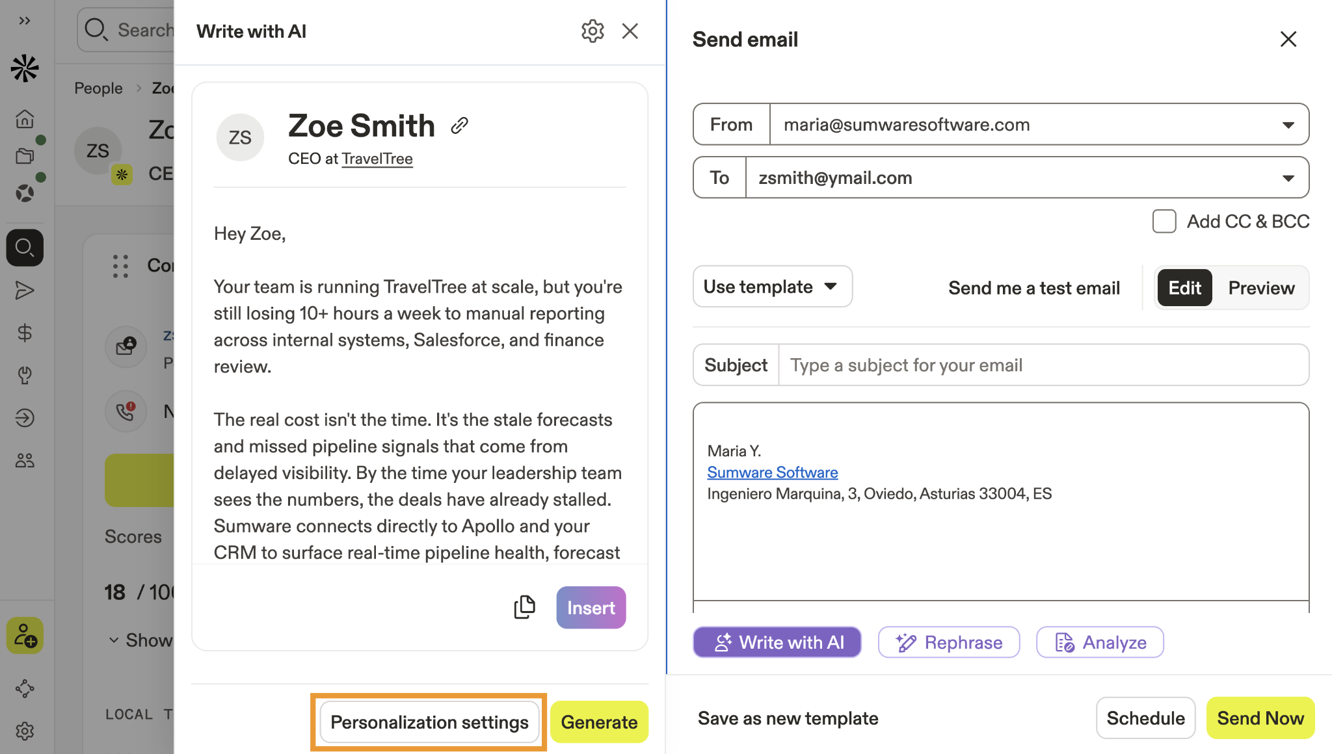
Task: Select the paper plane Sequences icon
Action: click(24, 291)
